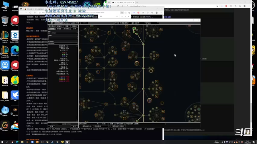Image resolution: width=257 pixels, height=144 pixels.
Task: Click the 显示强度节点报表 power report button
Action: click(x=118, y=126)
